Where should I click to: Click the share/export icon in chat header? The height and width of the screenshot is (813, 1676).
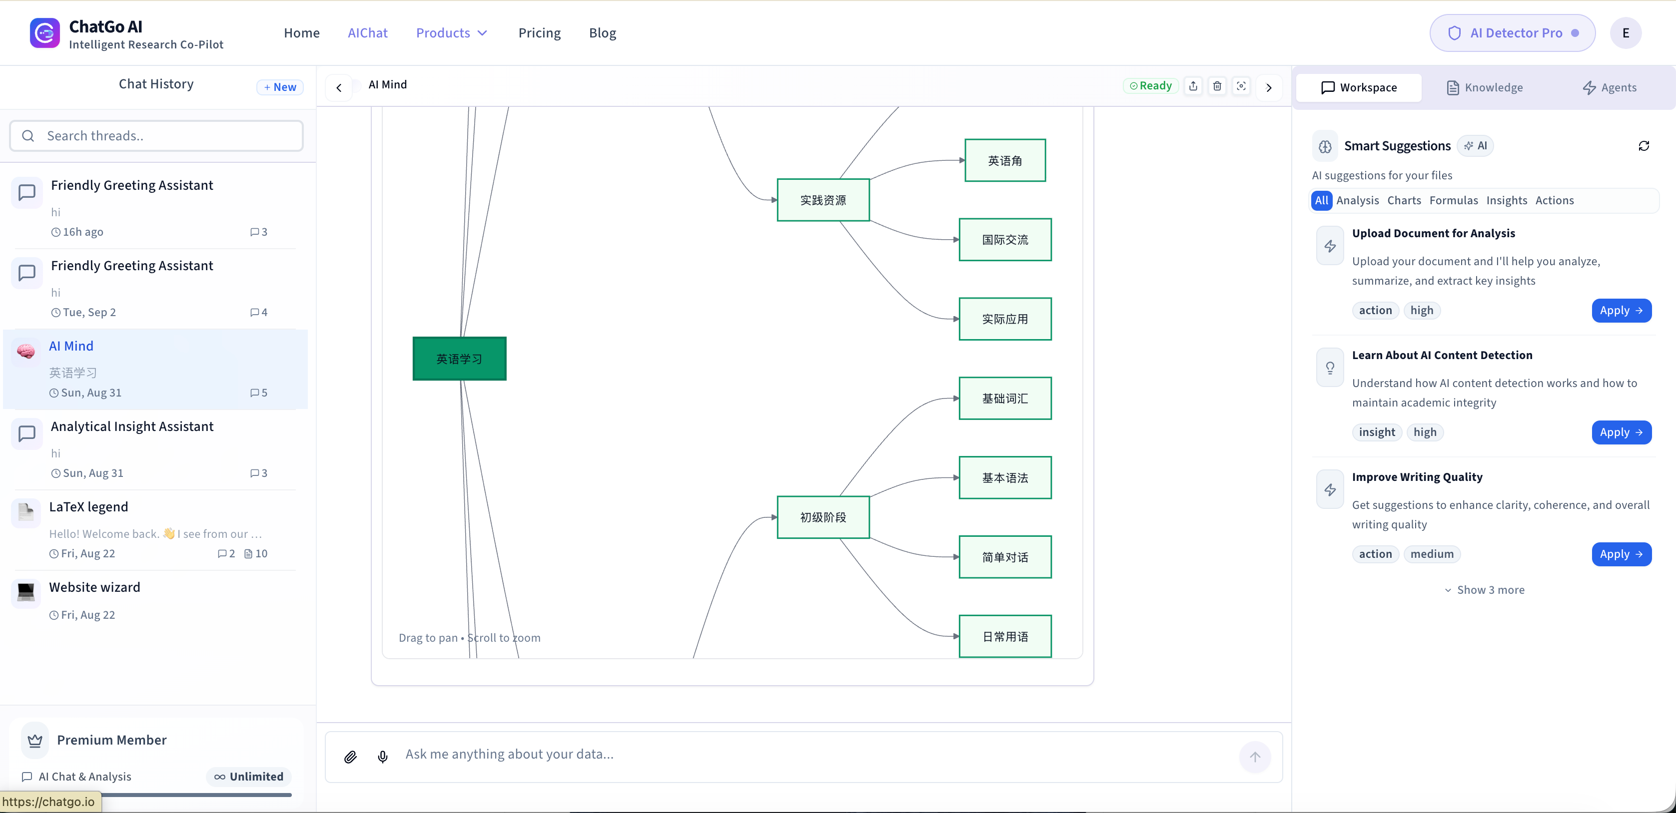tap(1193, 86)
